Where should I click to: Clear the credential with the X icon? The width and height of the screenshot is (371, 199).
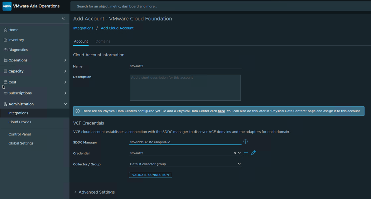click(x=235, y=153)
